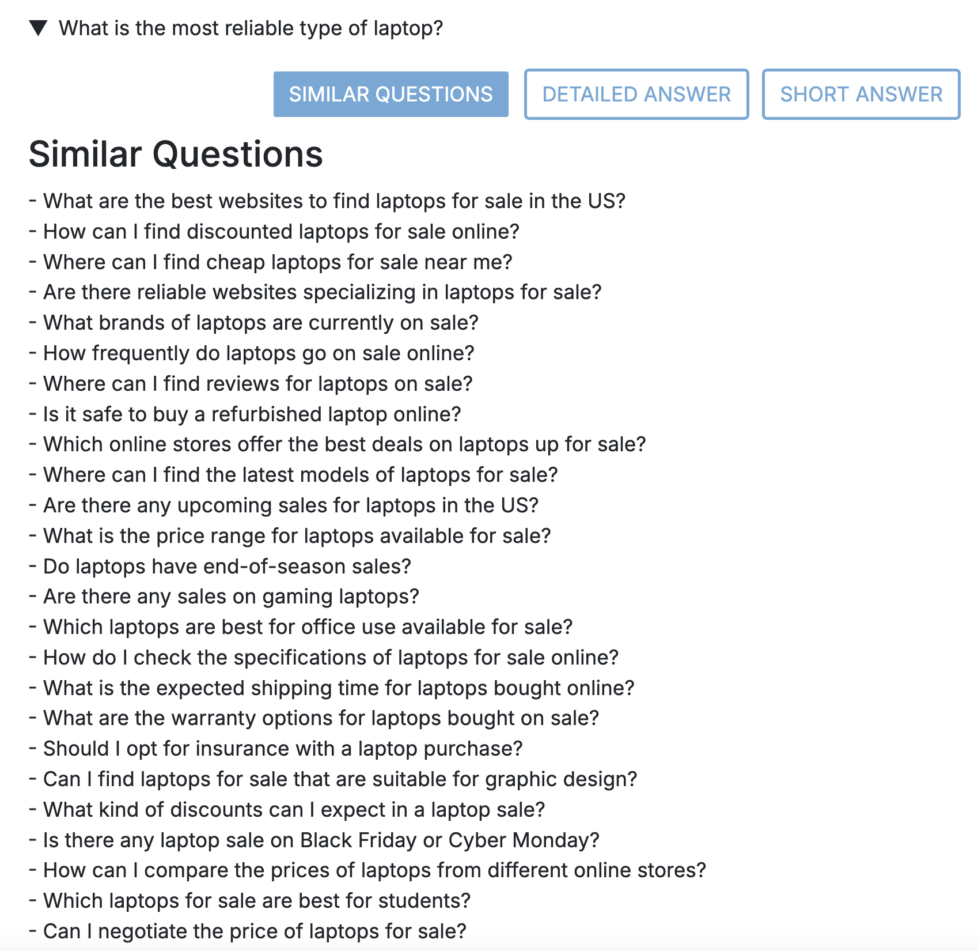Select 'latest models of laptops' question

[x=301, y=474]
